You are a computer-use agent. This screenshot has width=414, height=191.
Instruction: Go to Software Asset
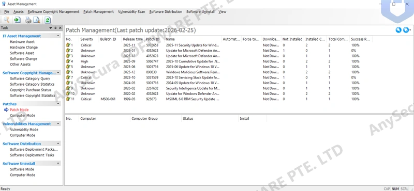pyautogui.click(x=22, y=53)
